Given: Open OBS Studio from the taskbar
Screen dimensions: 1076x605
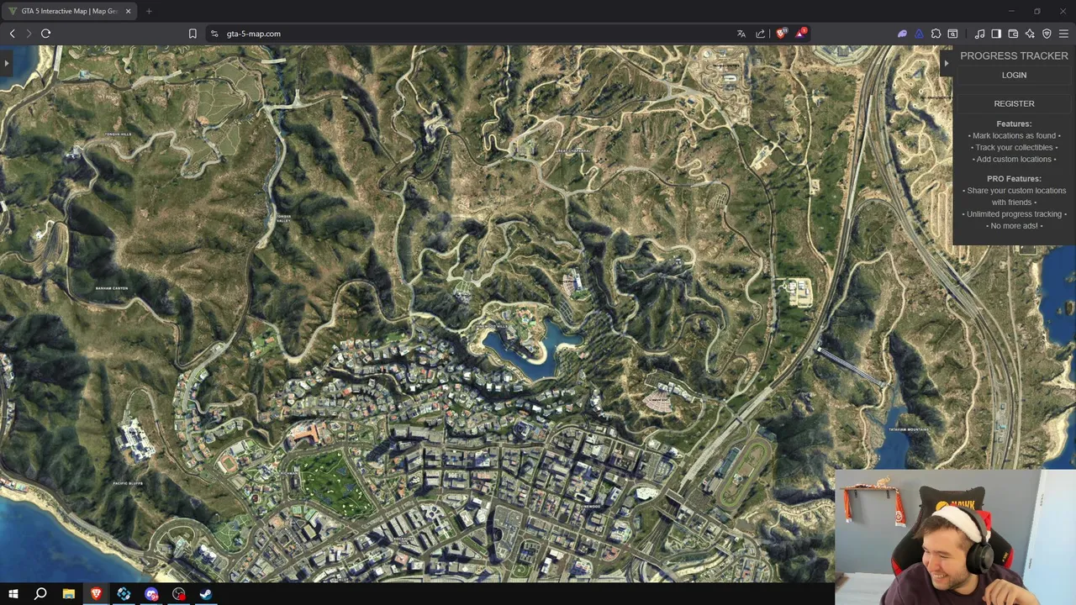Looking at the screenshot, I should 178,594.
